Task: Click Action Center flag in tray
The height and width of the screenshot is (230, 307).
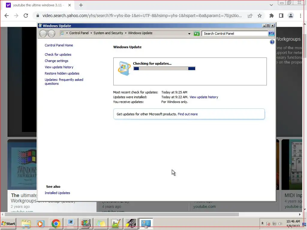Action: click(268, 224)
